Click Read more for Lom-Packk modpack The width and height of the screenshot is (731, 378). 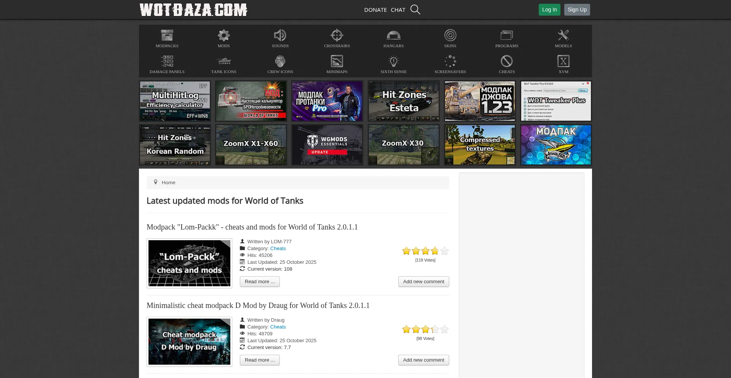point(260,282)
